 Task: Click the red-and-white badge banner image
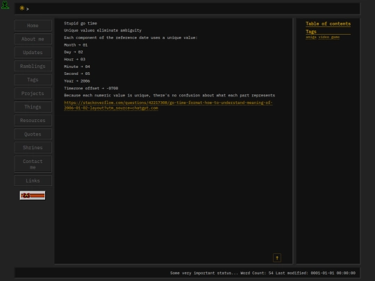tap(33, 196)
